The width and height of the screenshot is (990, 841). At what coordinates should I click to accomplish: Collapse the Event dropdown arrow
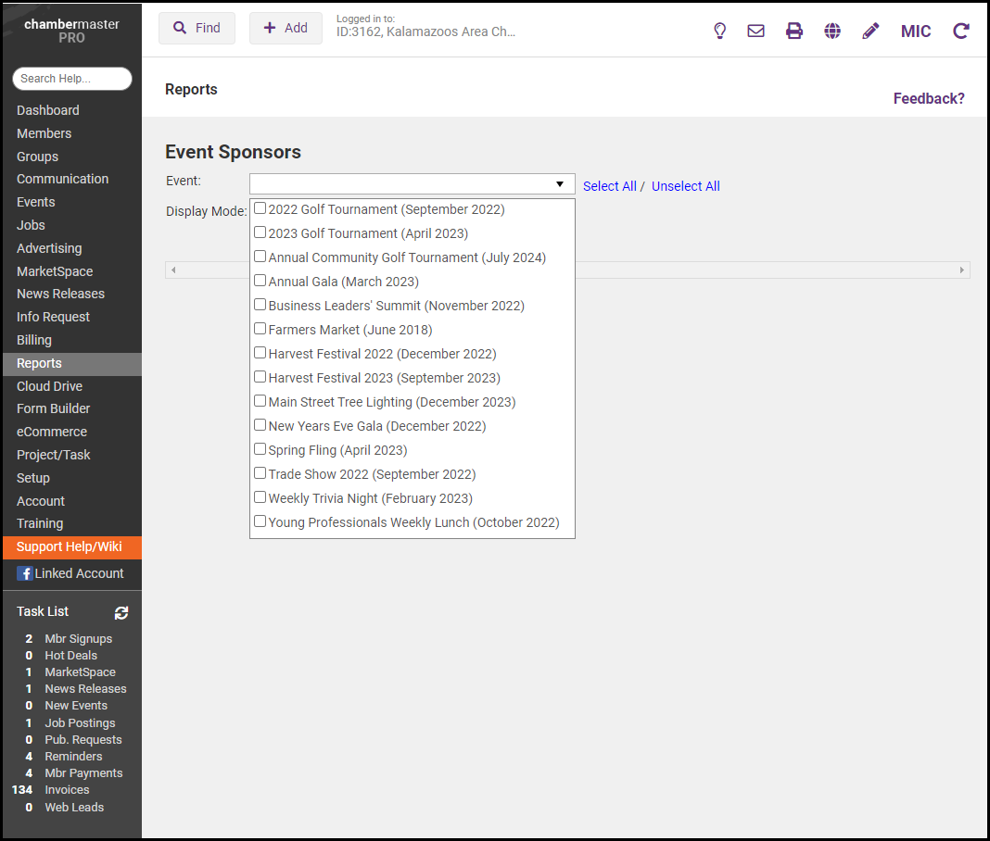pyautogui.click(x=560, y=184)
